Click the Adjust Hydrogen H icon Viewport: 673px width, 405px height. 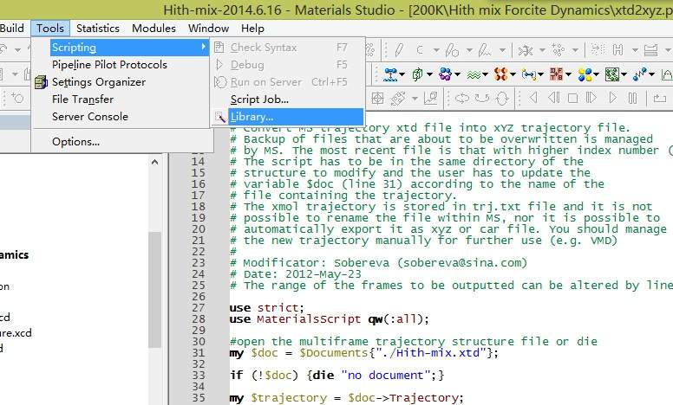pos(617,50)
